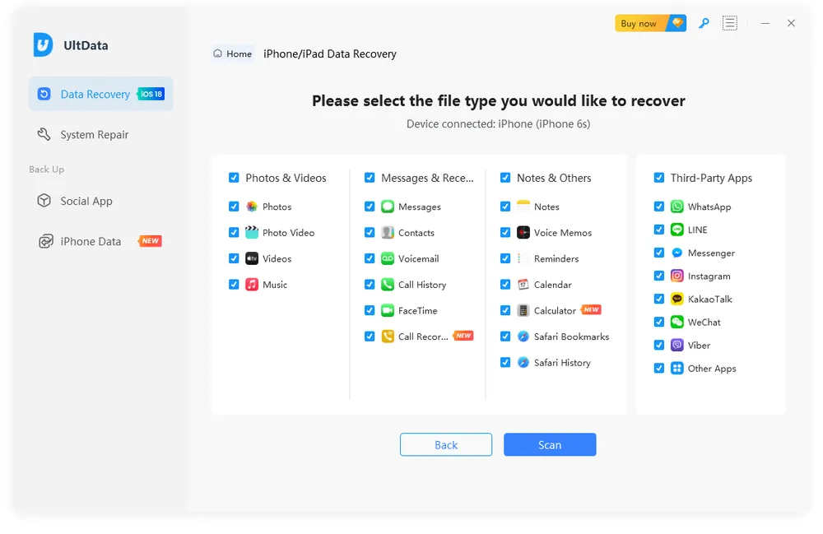Click the Instagram label text
This screenshot has width=823, height=534.
709,276
